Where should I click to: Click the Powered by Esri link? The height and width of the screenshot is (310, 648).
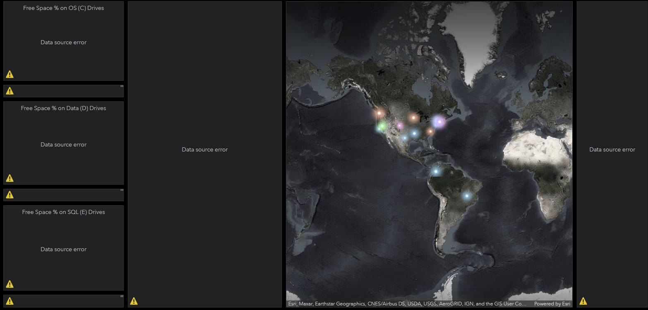pyautogui.click(x=552, y=303)
